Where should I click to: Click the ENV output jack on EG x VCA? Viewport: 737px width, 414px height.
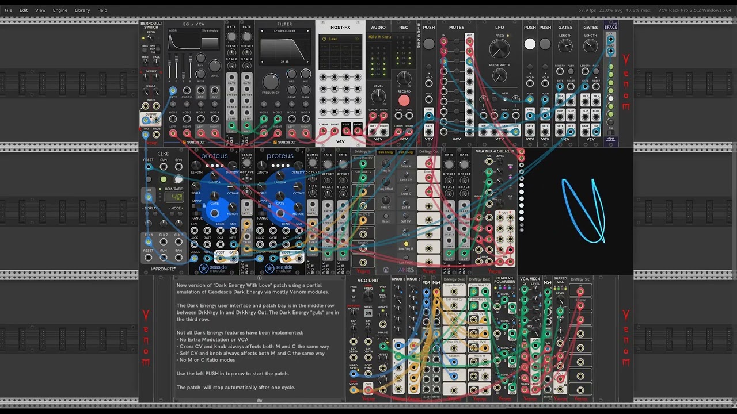click(x=214, y=90)
